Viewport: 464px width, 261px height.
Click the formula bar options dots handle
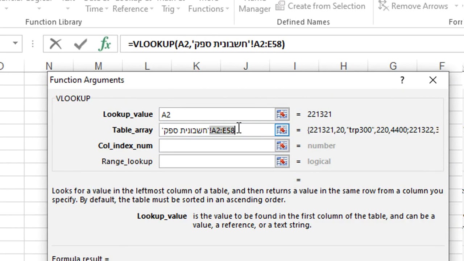(x=33, y=44)
